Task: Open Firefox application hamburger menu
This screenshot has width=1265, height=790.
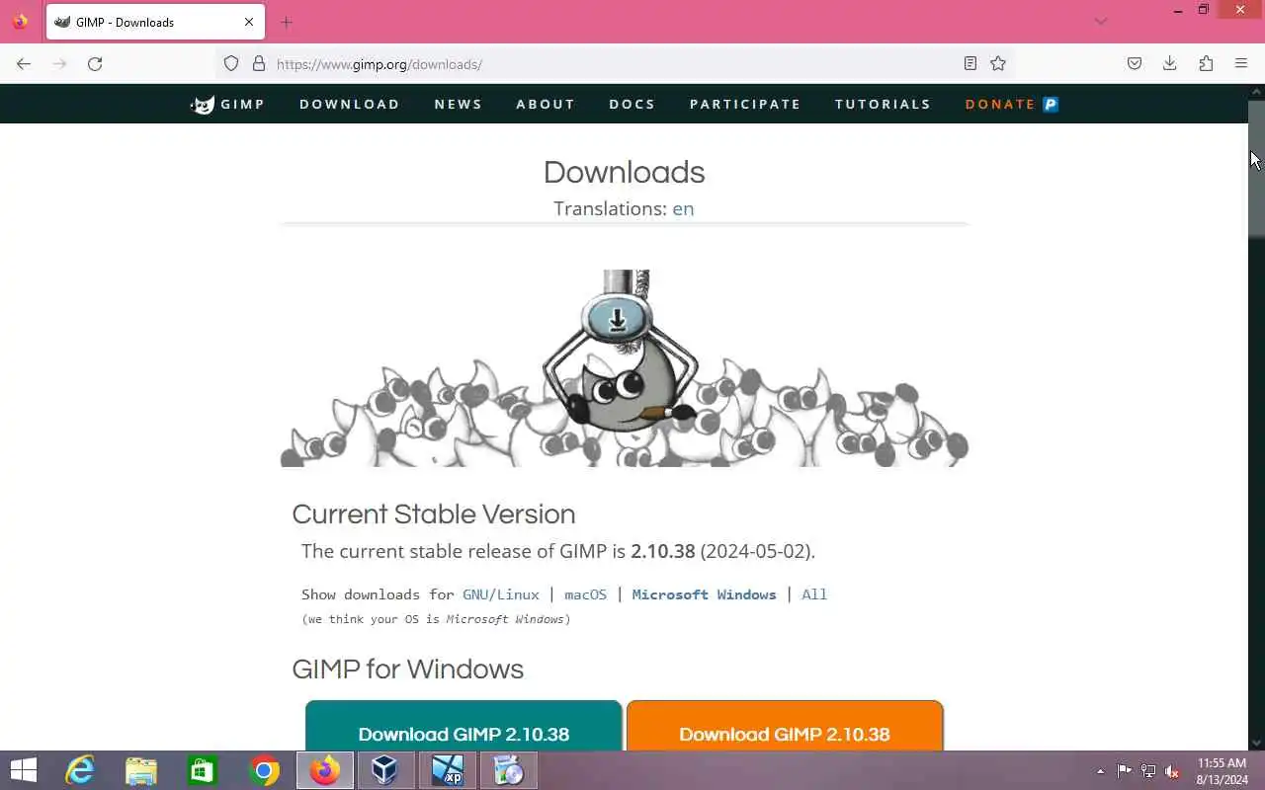Action: point(1241,64)
